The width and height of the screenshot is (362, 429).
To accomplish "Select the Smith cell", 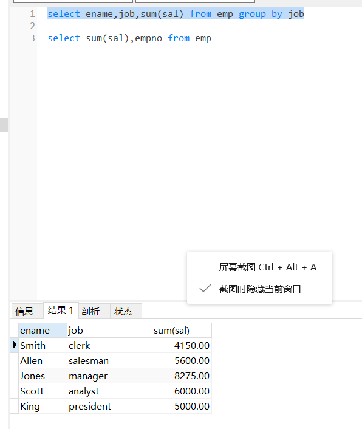I will click(x=43, y=346).
